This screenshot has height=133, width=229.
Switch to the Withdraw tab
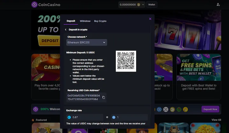click(x=85, y=21)
